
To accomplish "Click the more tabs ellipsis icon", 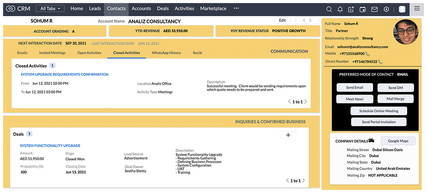I will point(236,9).
